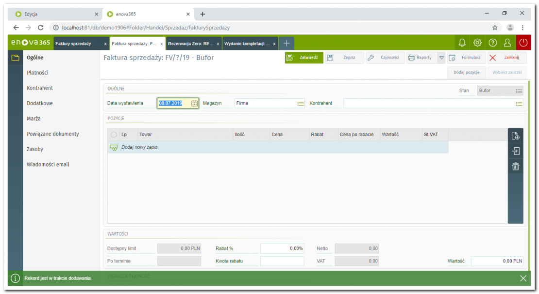Click the user profile icon

pyautogui.click(x=507, y=43)
